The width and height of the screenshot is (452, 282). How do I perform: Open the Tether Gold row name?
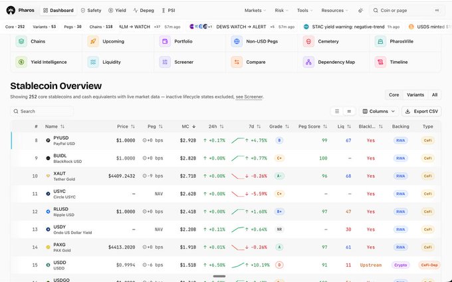(x=64, y=180)
